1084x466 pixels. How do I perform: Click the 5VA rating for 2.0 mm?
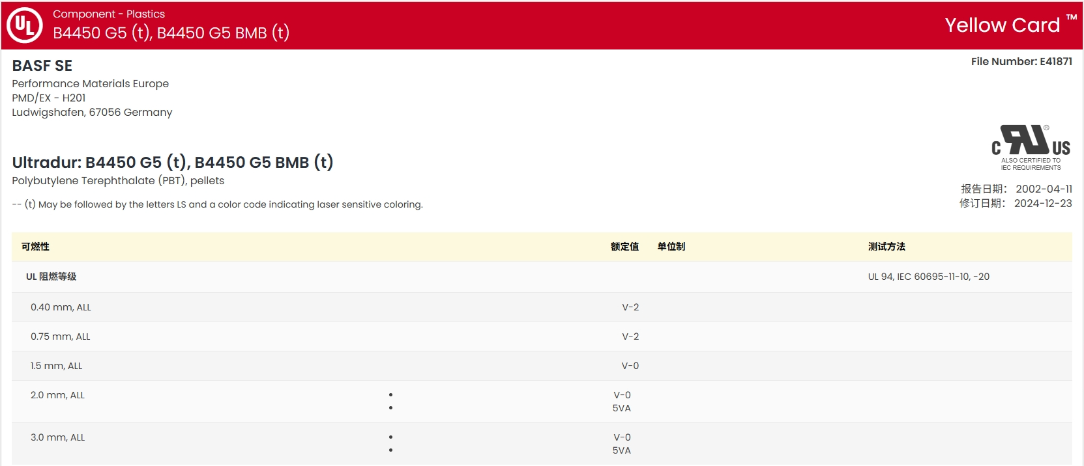[622, 408]
